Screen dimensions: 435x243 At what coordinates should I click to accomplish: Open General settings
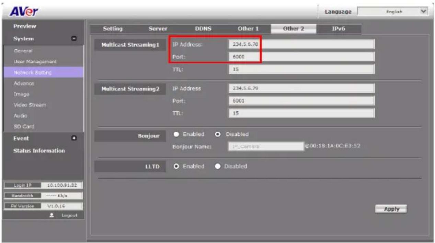(x=23, y=51)
